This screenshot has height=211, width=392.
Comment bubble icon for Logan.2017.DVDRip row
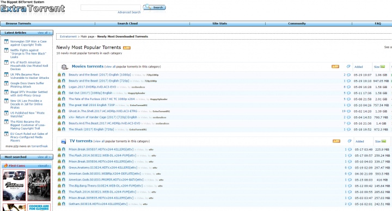[x=348, y=87]
